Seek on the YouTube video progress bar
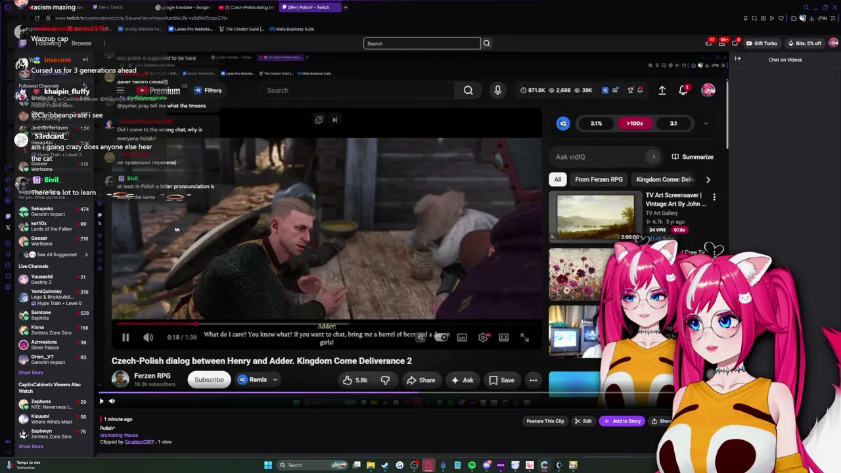Image resolution: width=841 pixels, height=473 pixels. [x=327, y=323]
